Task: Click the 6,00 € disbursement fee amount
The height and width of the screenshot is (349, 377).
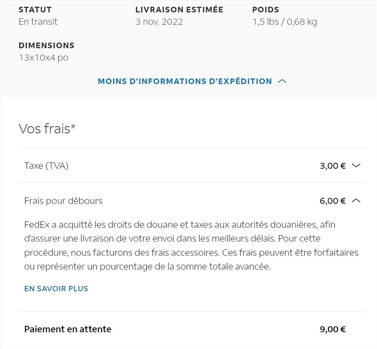Action: point(333,201)
